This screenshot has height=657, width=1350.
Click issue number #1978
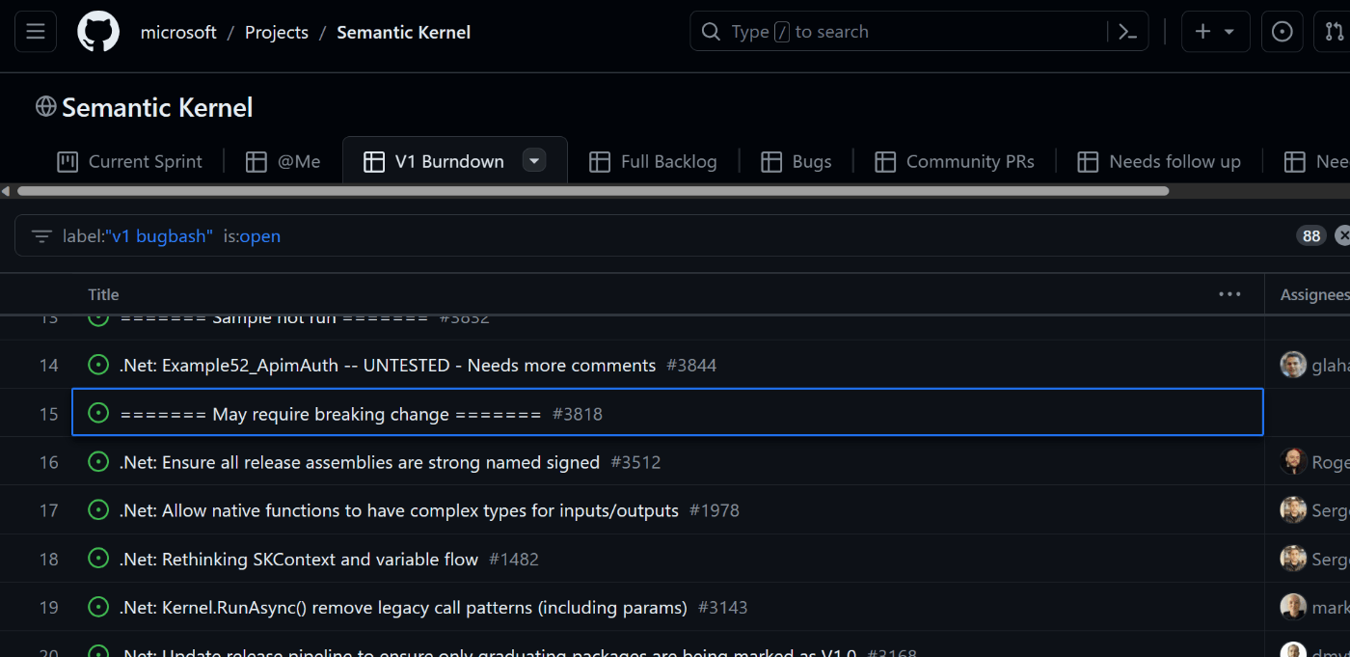coord(715,510)
